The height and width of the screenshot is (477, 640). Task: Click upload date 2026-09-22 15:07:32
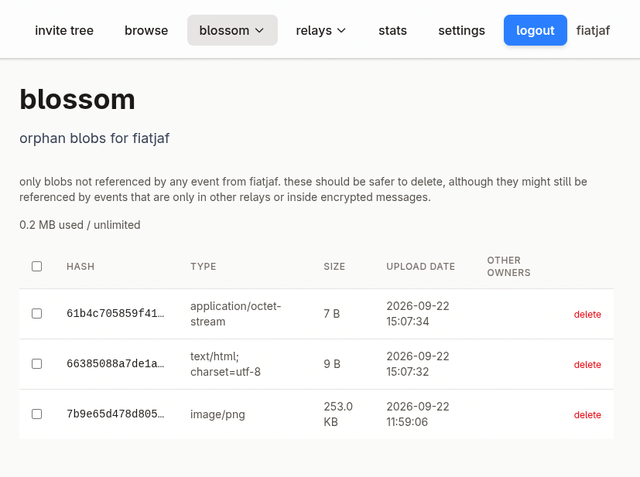[x=418, y=364]
